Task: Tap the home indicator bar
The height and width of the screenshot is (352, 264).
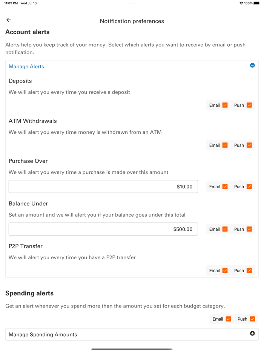Action: coord(132,349)
